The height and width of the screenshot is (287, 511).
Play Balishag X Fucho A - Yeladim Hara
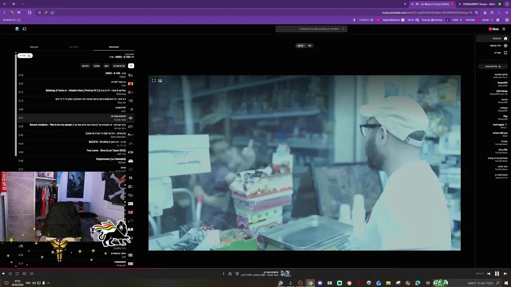76,92
